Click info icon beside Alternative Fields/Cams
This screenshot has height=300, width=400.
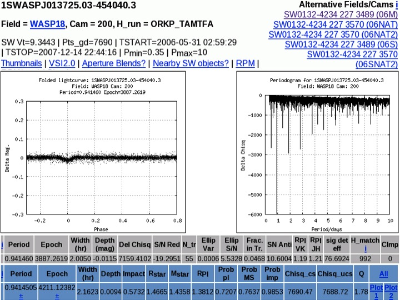pyautogui.click(x=396, y=4)
